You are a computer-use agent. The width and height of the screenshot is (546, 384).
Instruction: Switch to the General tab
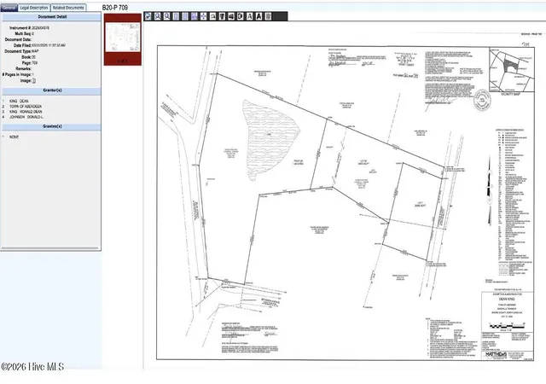(9, 8)
